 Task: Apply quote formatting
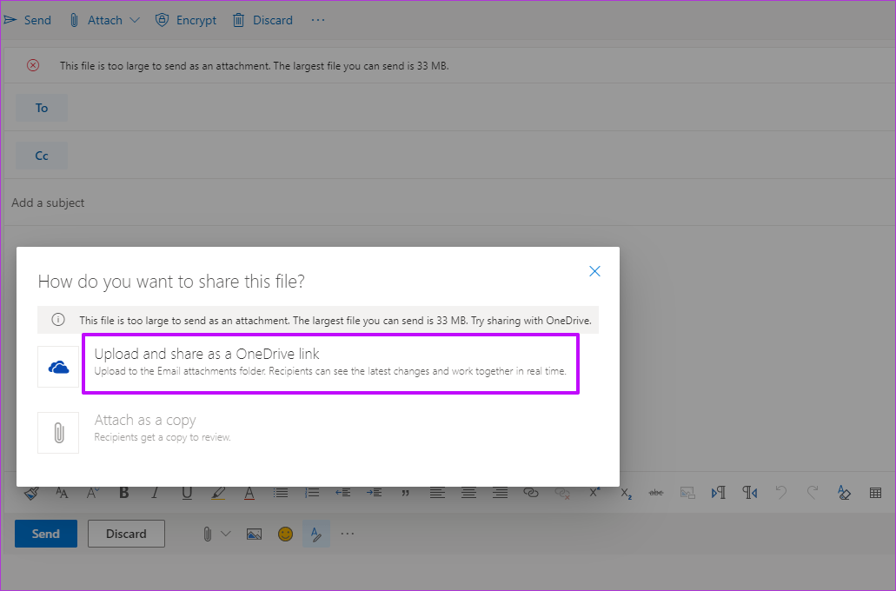[406, 493]
